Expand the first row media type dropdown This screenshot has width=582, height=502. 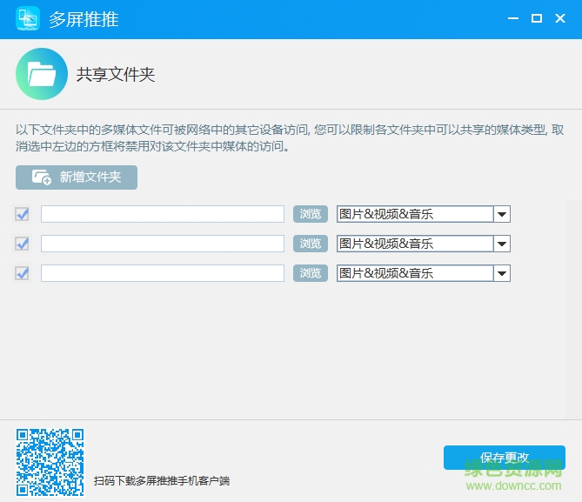pyautogui.click(x=501, y=214)
